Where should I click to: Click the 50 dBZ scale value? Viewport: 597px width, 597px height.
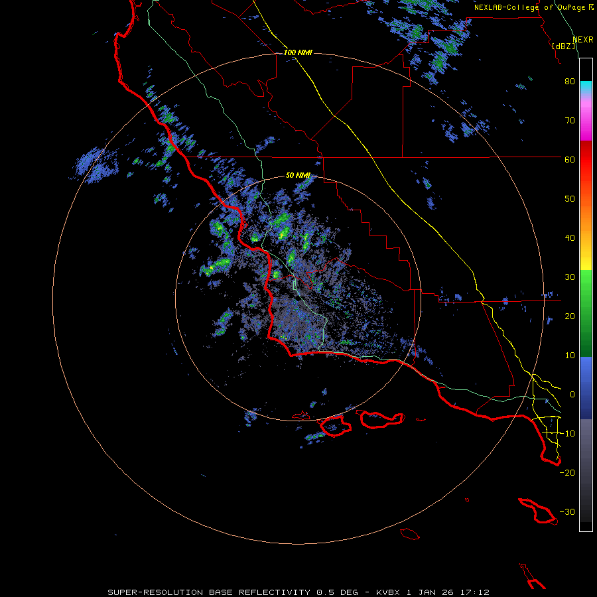[570, 199]
